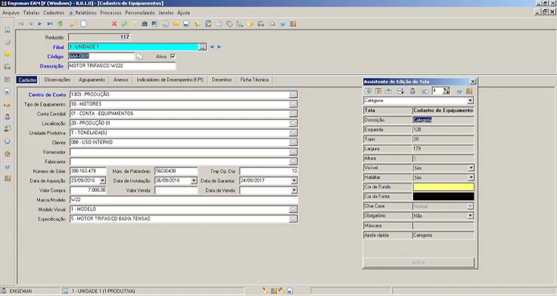Expand the Categoria combo box
This screenshot has height=296, width=557.
pyautogui.click(x=470, y=100)
